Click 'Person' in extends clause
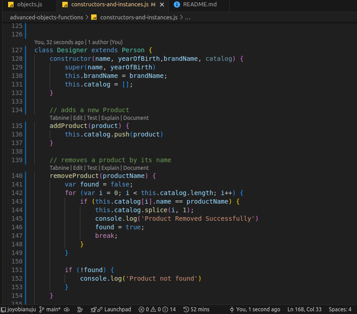This screenshot has width=357, height=314. 133,50
